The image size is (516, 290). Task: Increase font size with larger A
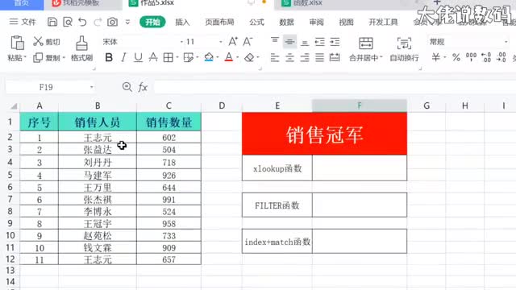coord(233,41)
